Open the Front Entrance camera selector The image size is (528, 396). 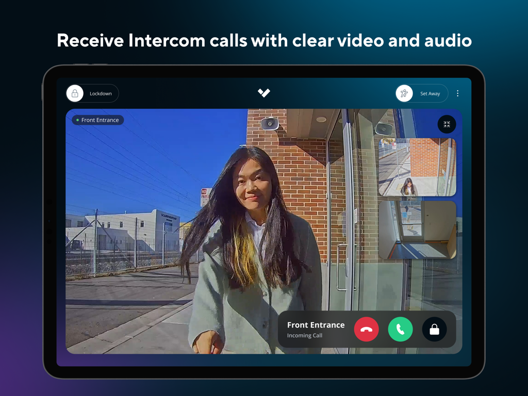tap(98, 120)
